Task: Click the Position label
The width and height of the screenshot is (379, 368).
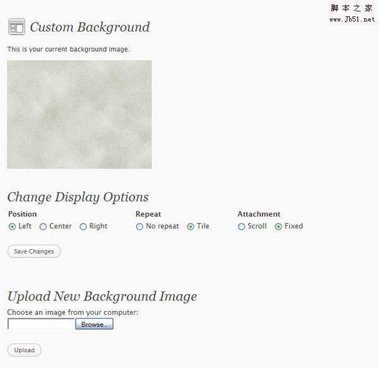Action: pos(23,214)
